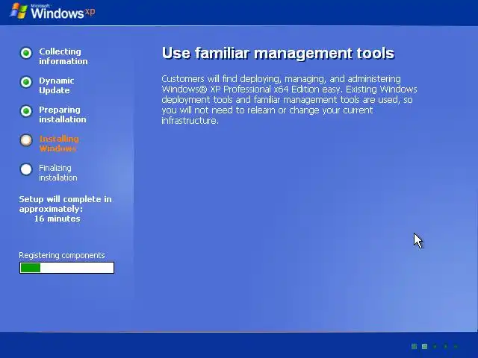Click the Windows XP flag logo

click(x=19, y=10)
